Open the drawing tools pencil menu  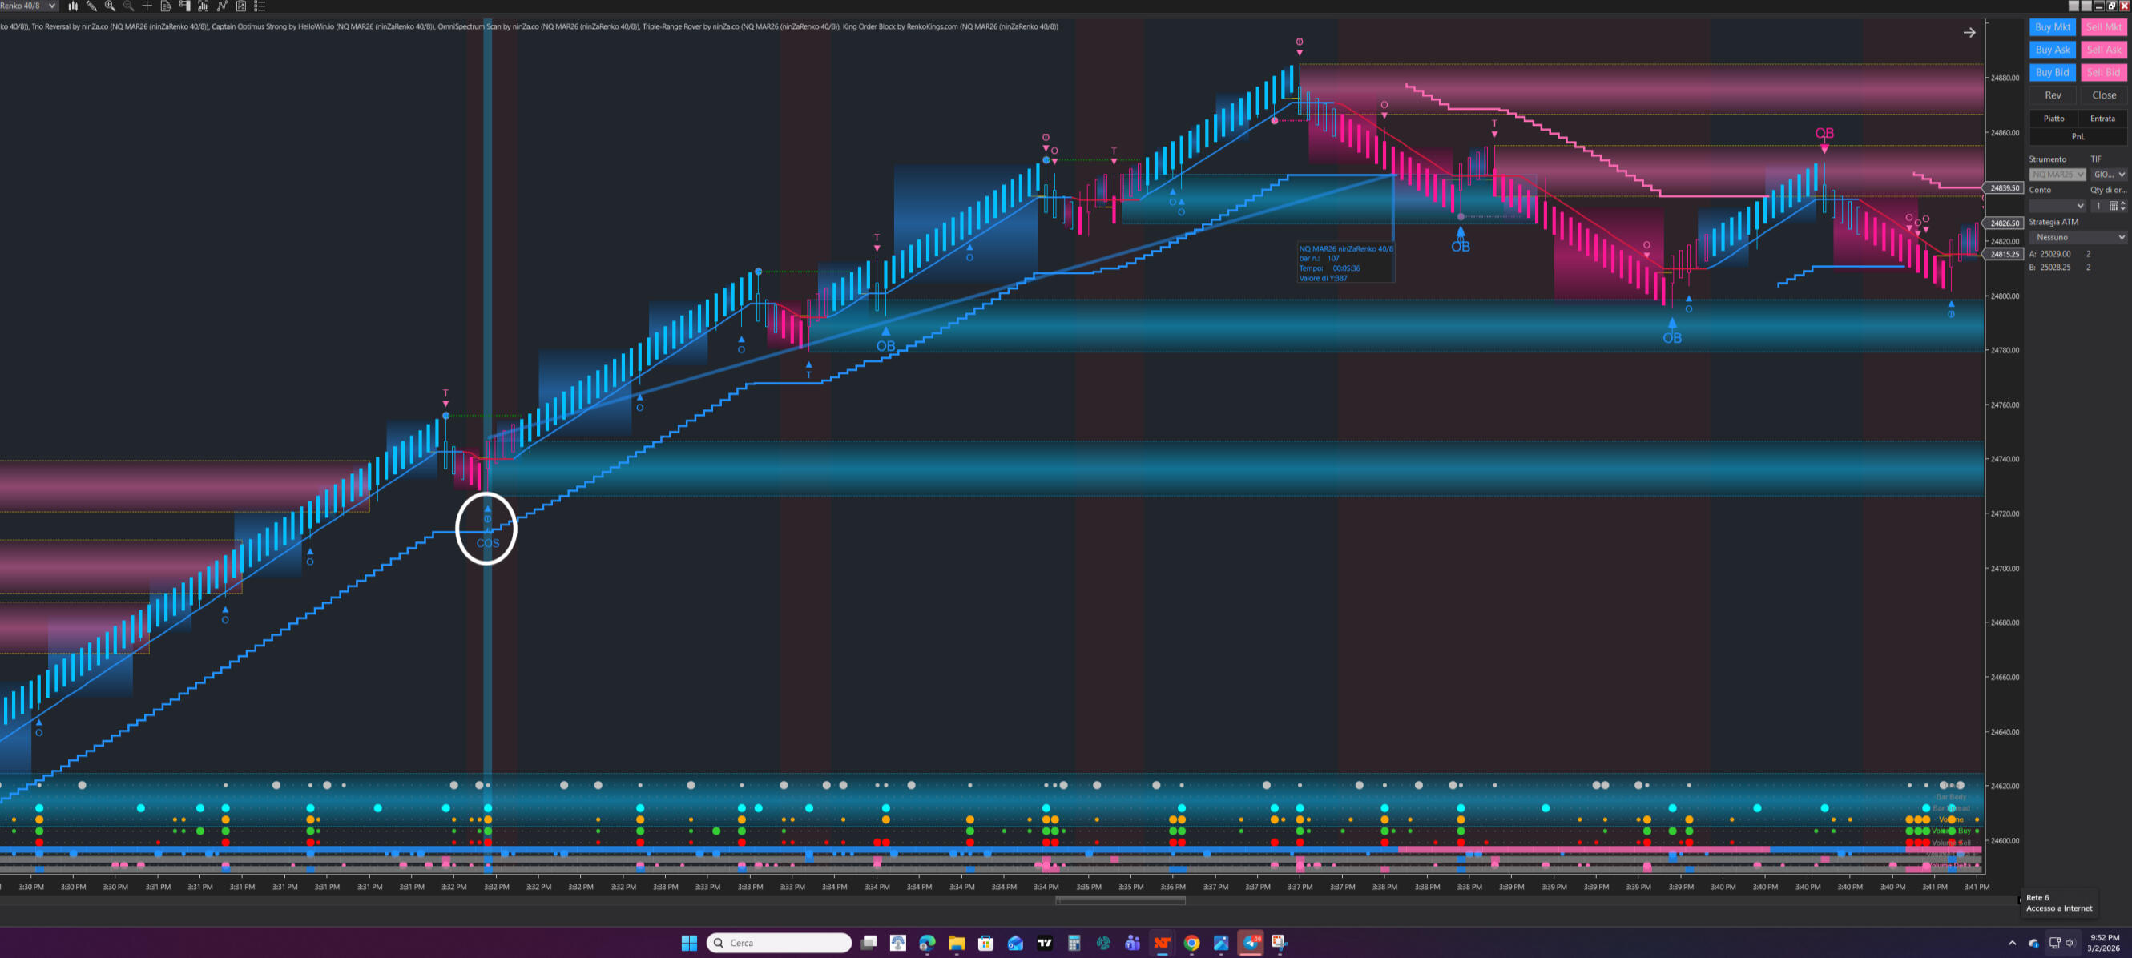click(91, 6)
